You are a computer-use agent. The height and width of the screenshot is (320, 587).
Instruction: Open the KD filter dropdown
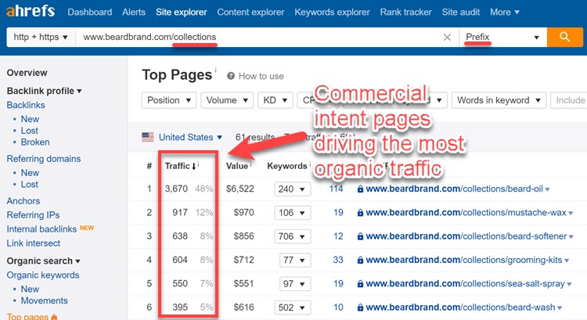[275, 100]
